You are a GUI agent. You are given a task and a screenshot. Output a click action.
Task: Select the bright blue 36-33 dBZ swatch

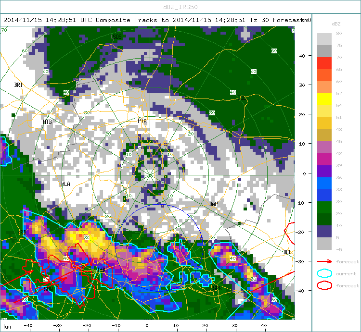tap(324, 184)
